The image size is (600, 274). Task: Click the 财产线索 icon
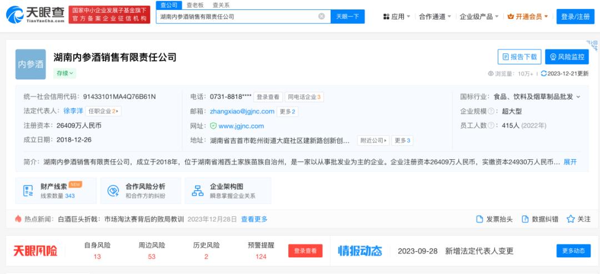(x=28, y=191)
